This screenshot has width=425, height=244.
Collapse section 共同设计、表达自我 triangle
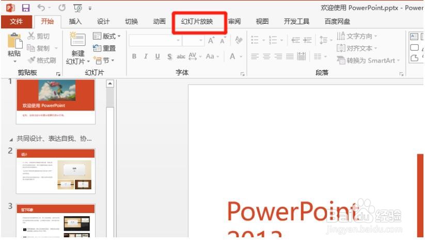tap(11, 140)
